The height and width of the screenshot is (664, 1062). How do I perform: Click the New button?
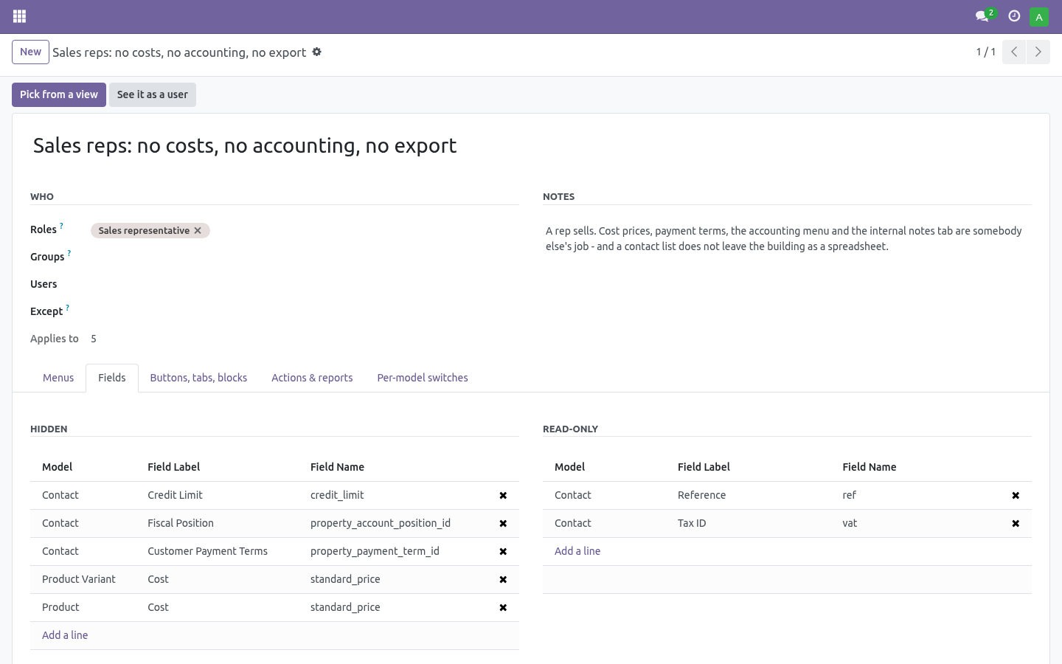(x=30, y=52)
